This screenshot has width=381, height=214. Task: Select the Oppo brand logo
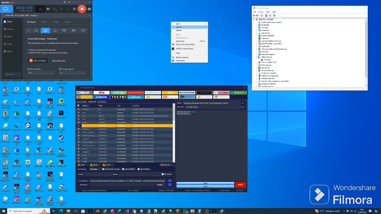239,93
